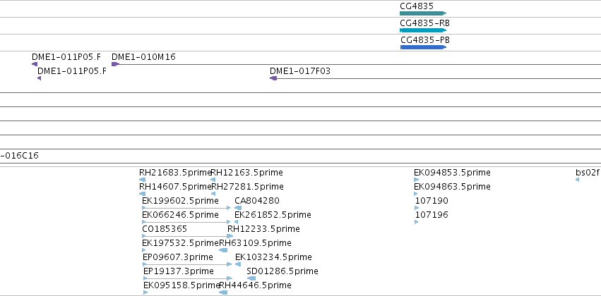Click the EP19137.3prime EST label

179,271
